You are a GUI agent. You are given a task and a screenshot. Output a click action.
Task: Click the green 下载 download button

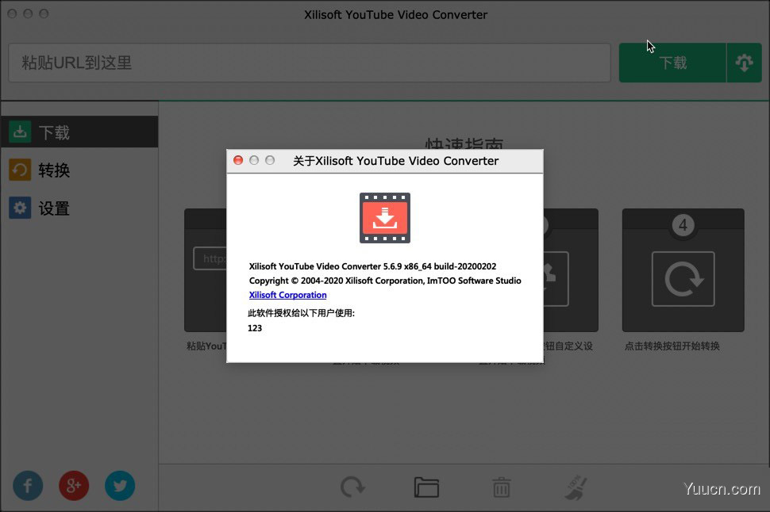672,62
